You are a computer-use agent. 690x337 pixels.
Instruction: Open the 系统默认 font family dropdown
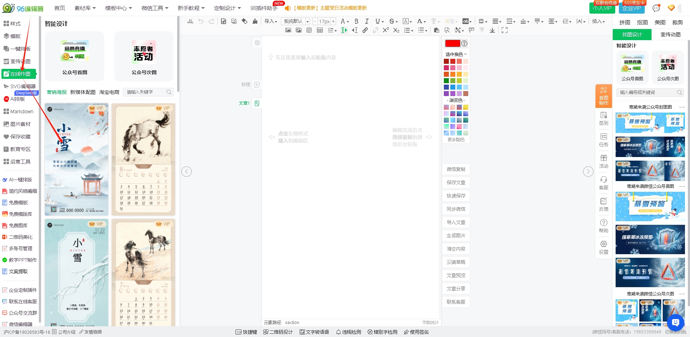click(295, 22)
